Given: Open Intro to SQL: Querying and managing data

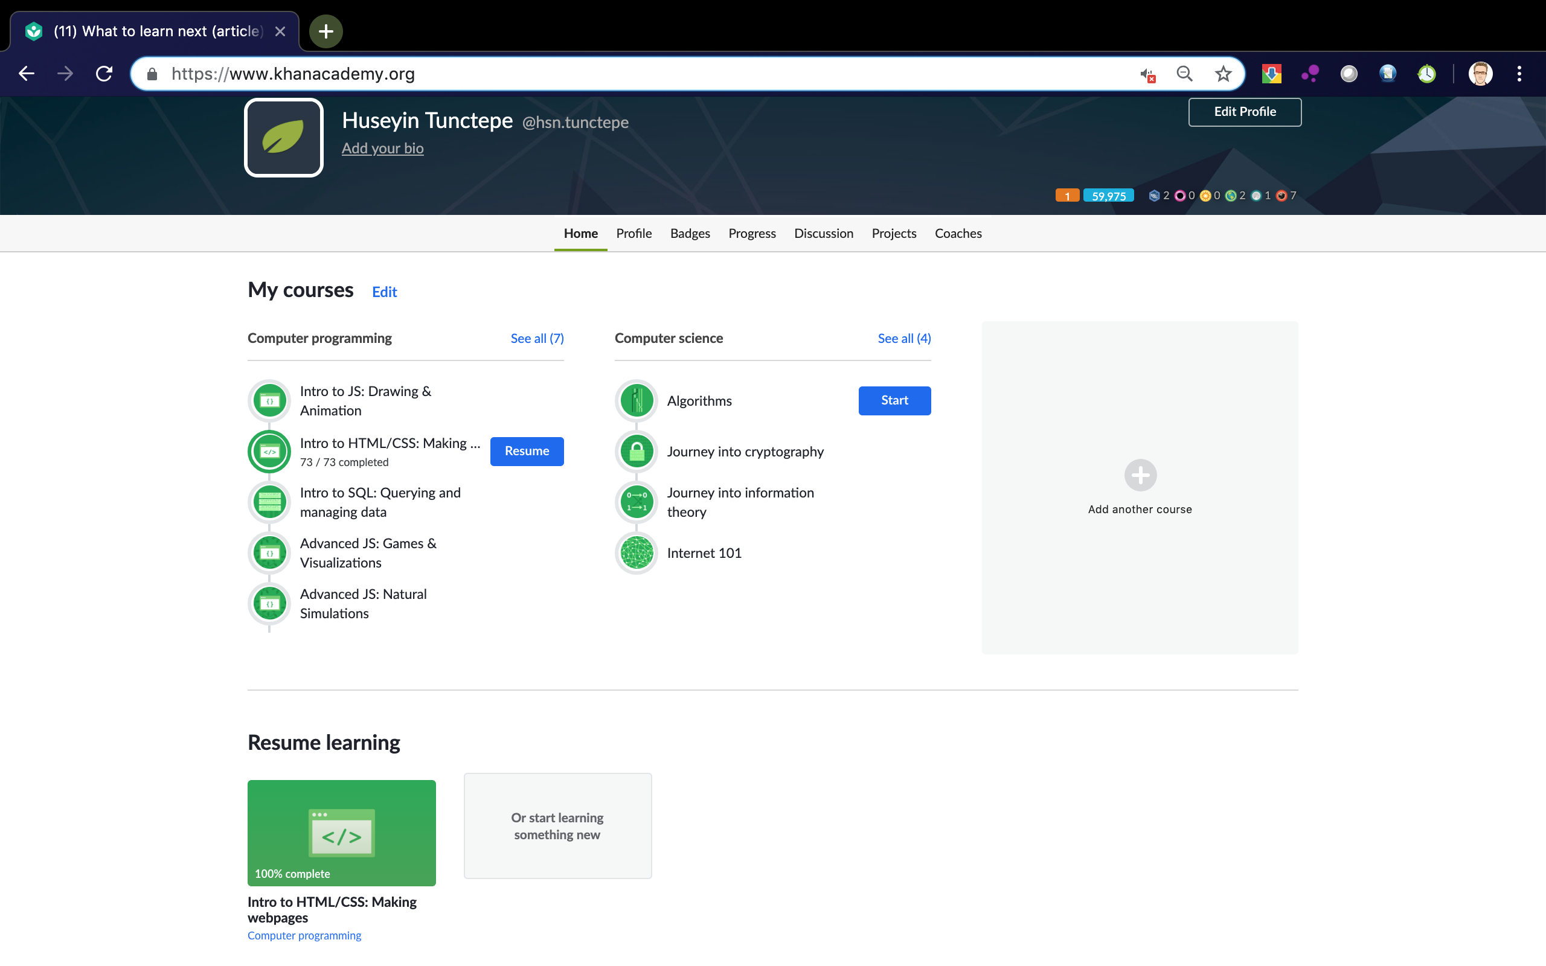Looking at the screenshot, I should pos(380,502).
